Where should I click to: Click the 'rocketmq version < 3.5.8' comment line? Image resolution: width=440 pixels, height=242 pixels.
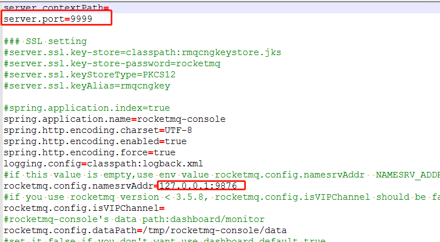[x=222, y=197]
